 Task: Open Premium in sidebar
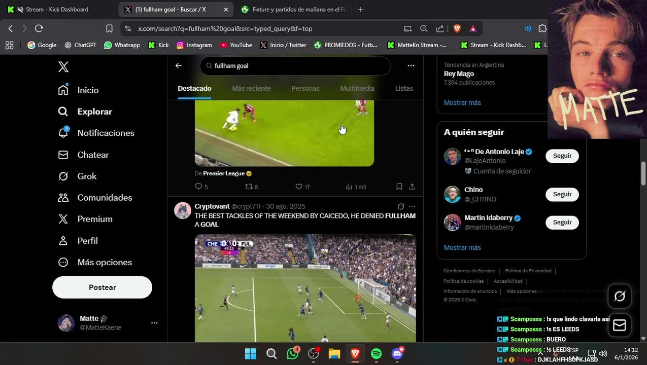point(85,219)
